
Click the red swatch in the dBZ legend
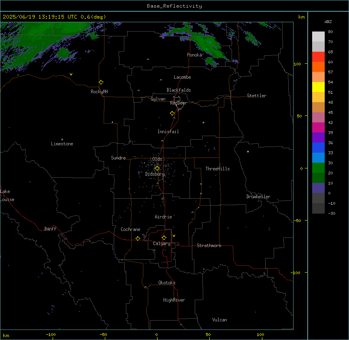pos(318,57)
